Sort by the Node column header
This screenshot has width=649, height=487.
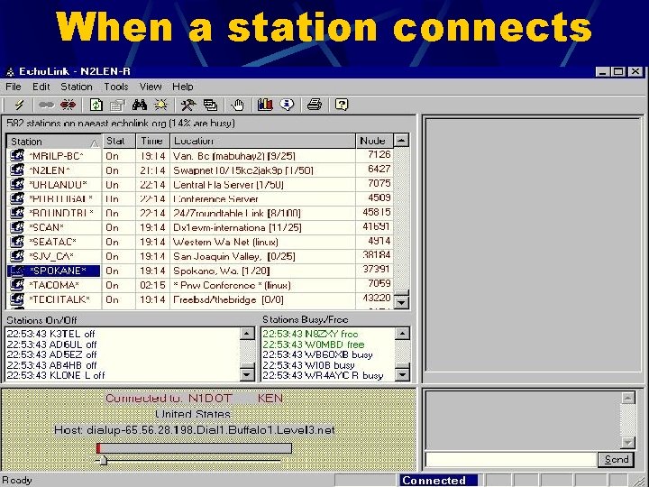[374, 142]
